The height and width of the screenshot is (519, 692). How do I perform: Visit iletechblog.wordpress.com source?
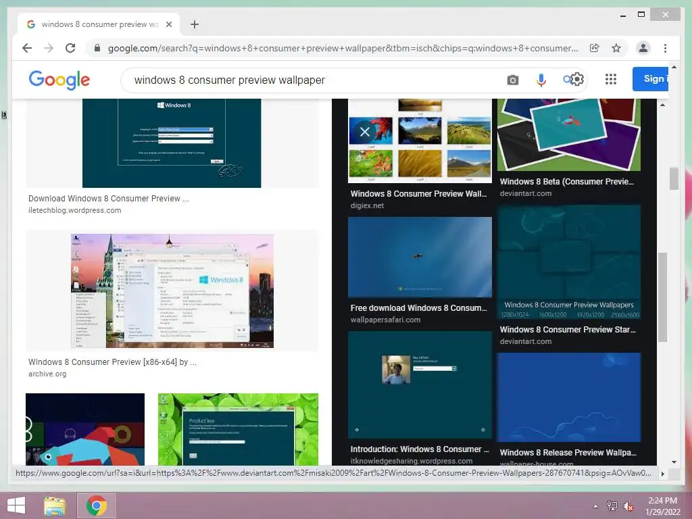(x=74, y=211)
